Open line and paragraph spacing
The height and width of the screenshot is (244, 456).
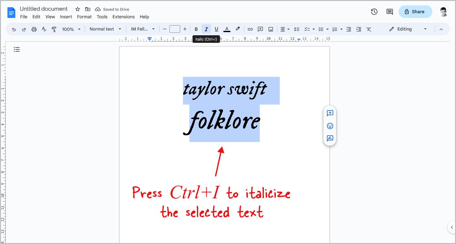(x=297, y=29)
